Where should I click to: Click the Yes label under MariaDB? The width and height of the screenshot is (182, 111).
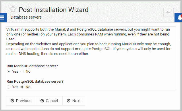tap(15, 72)
